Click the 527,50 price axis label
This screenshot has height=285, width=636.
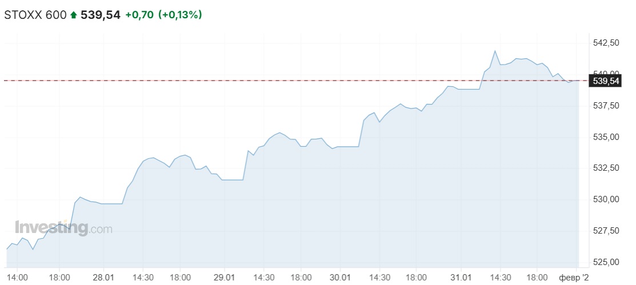[606, 231]
